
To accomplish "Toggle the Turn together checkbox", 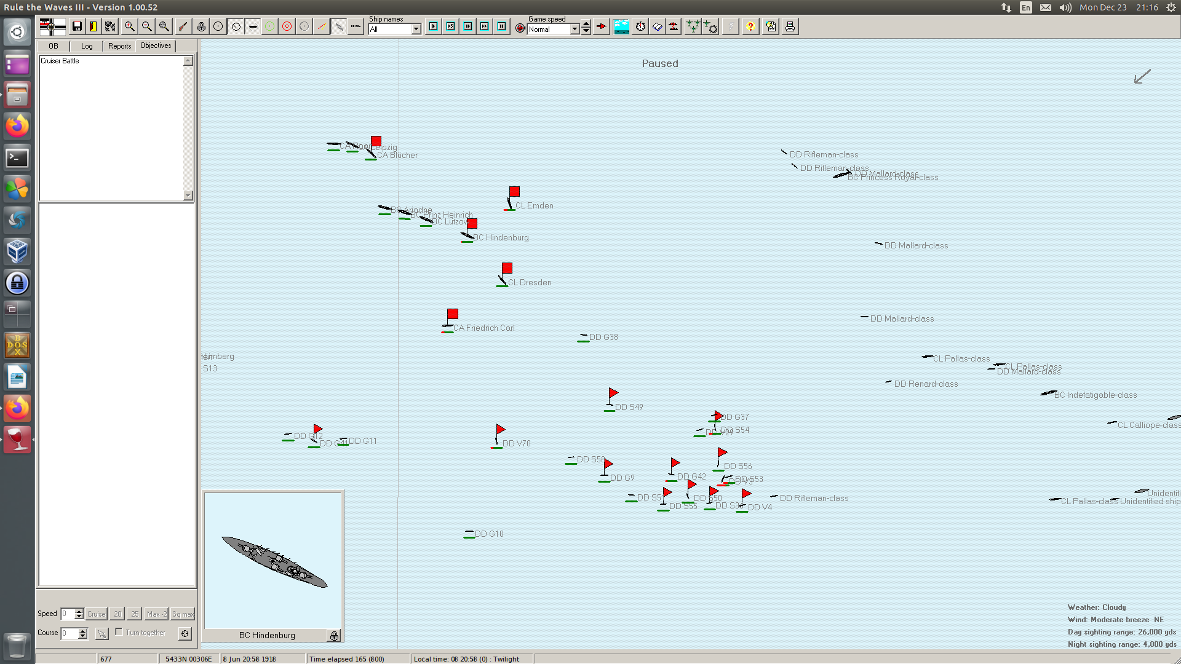I will point(119,632).
